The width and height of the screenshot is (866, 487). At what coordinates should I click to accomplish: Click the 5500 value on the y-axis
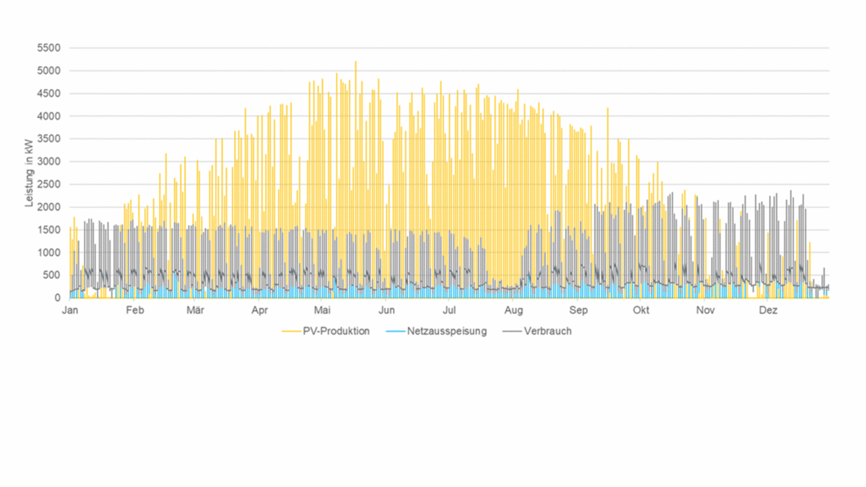tap(49, 48)
